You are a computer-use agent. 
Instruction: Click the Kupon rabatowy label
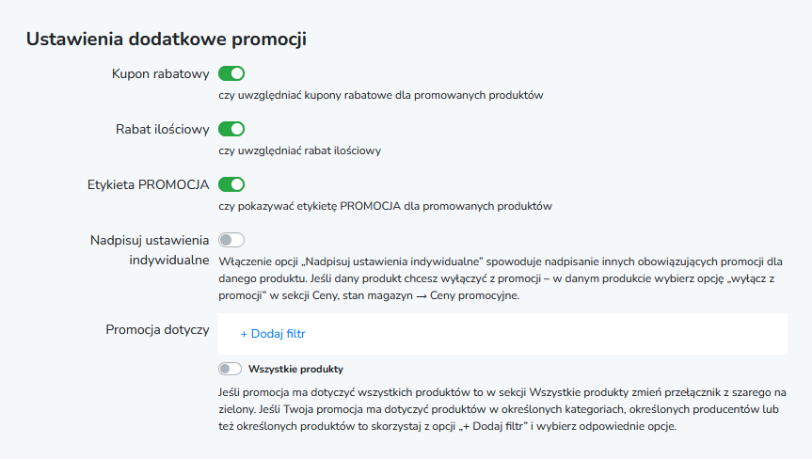pyautogui.click(x=161, y=74)
